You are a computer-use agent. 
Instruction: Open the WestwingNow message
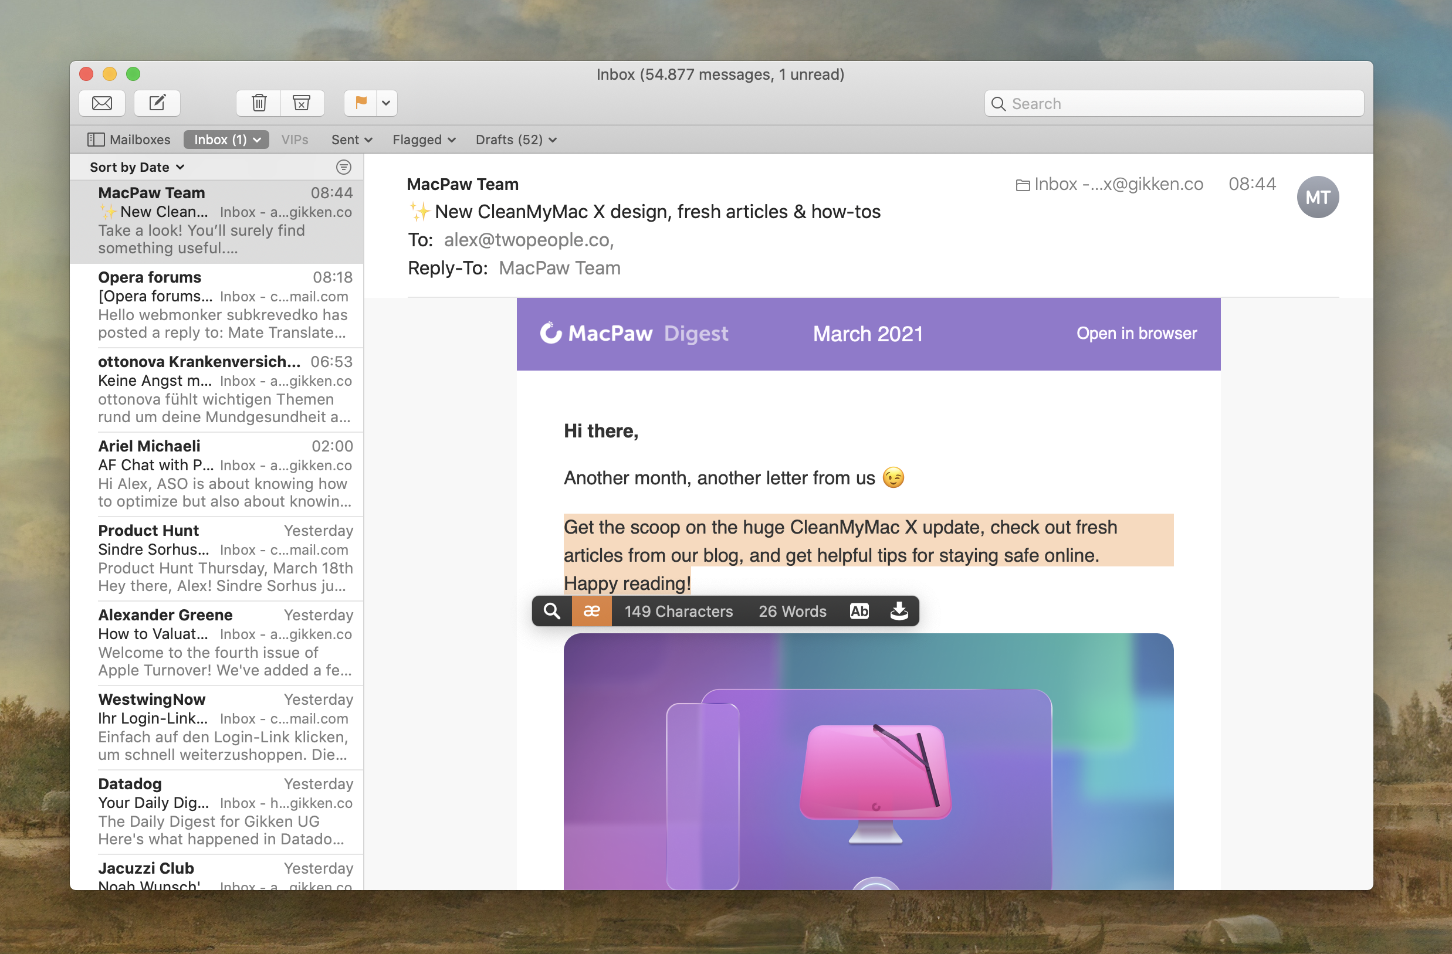pos(217,728)
